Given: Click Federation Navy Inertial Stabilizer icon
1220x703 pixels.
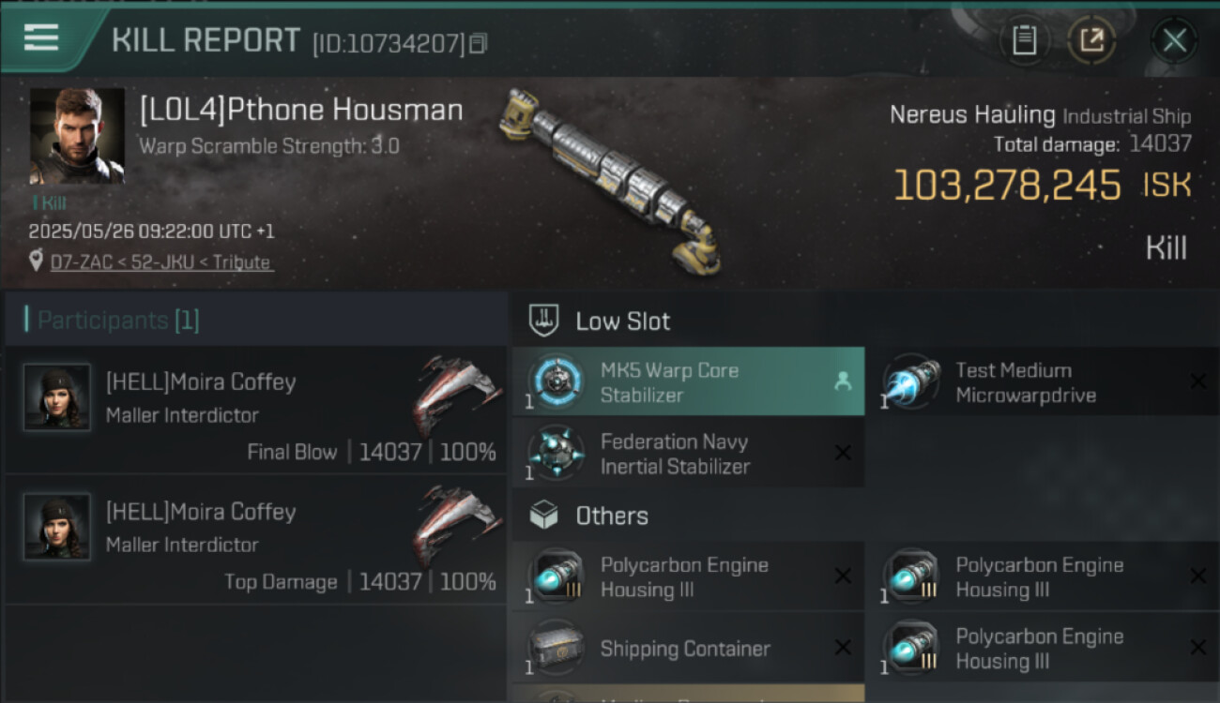Looking at the screenshot, I should [556, 453].
